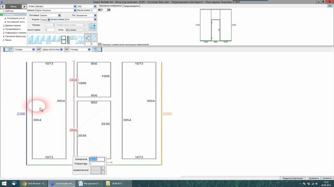Select Рамка in the left menu
This screenshot has width=334, height=187.
8,40
